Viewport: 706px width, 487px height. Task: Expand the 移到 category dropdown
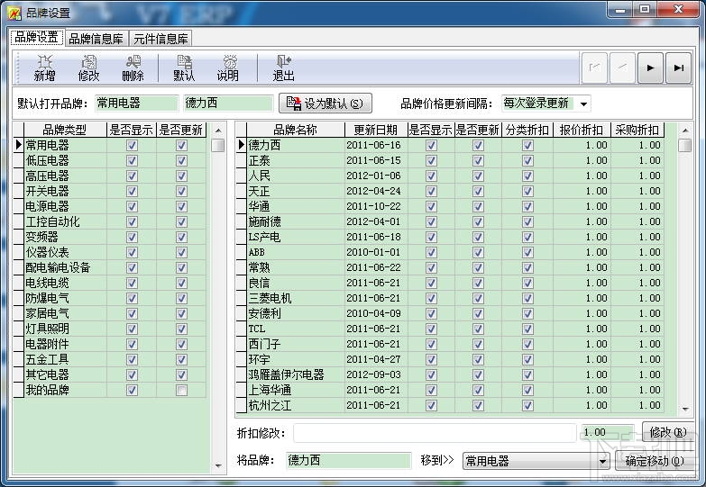602,462
